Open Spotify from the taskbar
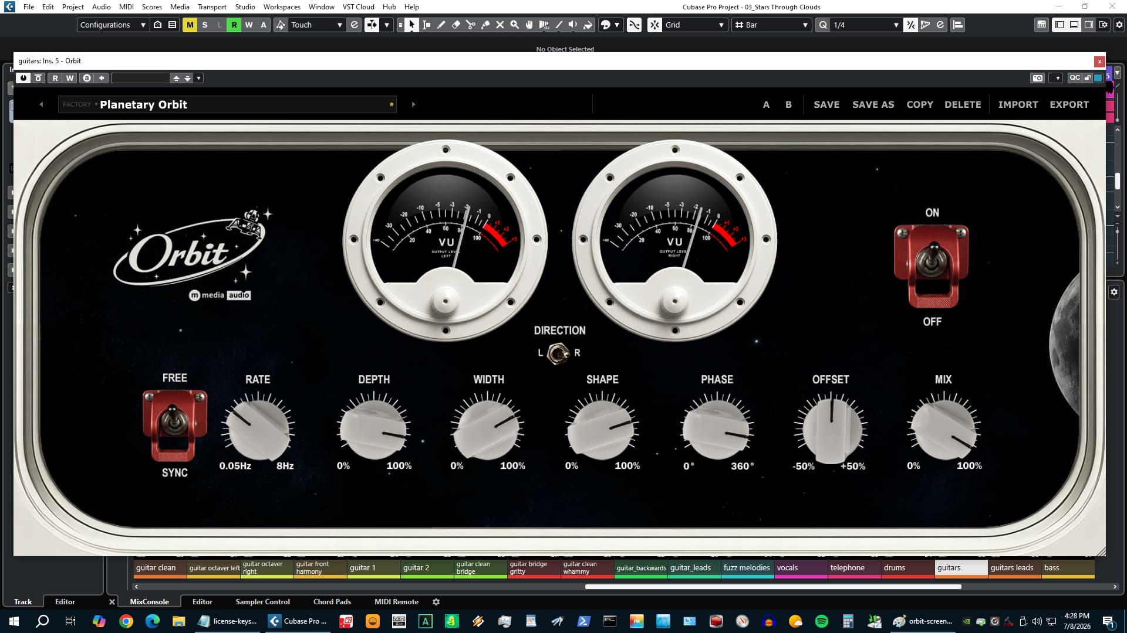The height and width of the screenshot is (633, 1127). 822,621
